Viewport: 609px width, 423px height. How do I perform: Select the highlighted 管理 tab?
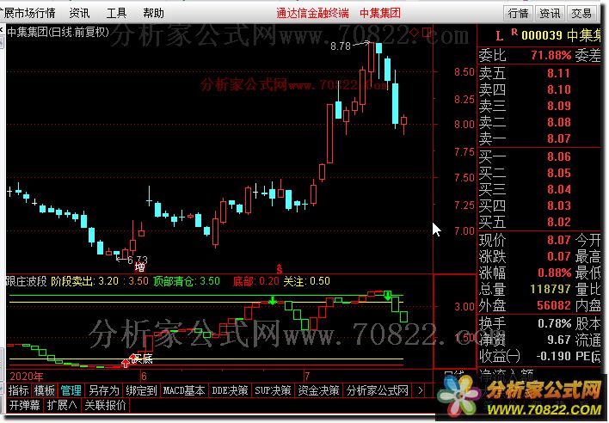pos(71,390)
